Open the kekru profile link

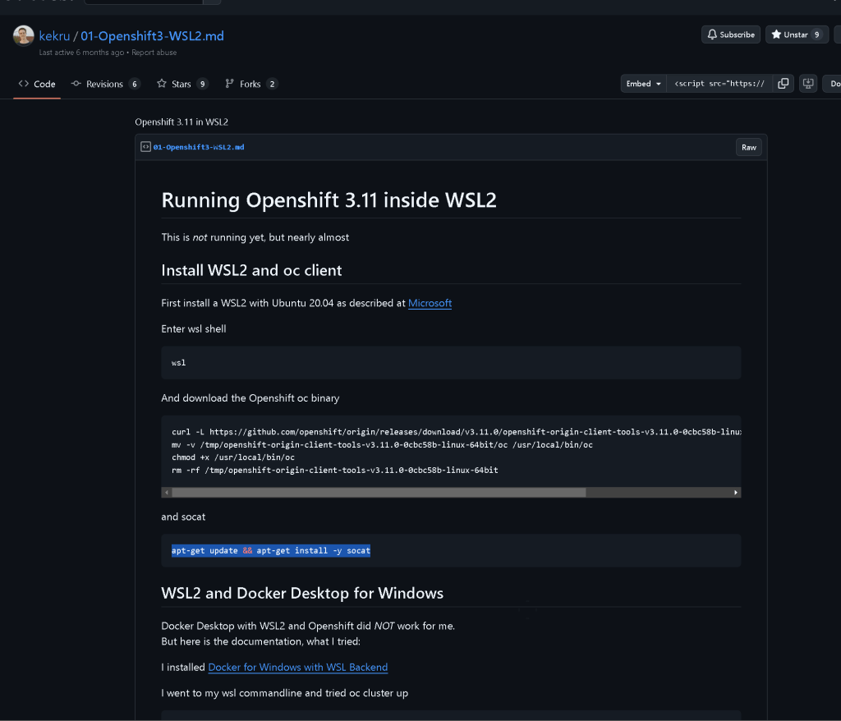point(54,36)
